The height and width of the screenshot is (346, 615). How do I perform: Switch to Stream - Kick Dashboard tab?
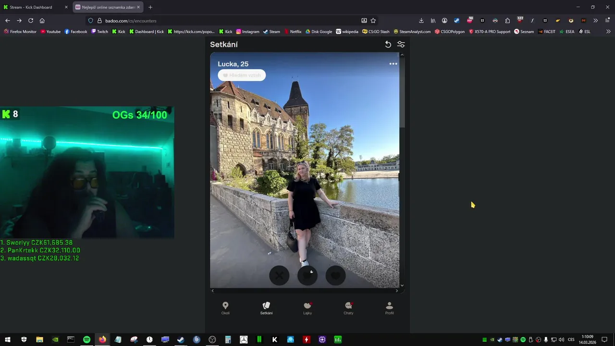(36, 7)
